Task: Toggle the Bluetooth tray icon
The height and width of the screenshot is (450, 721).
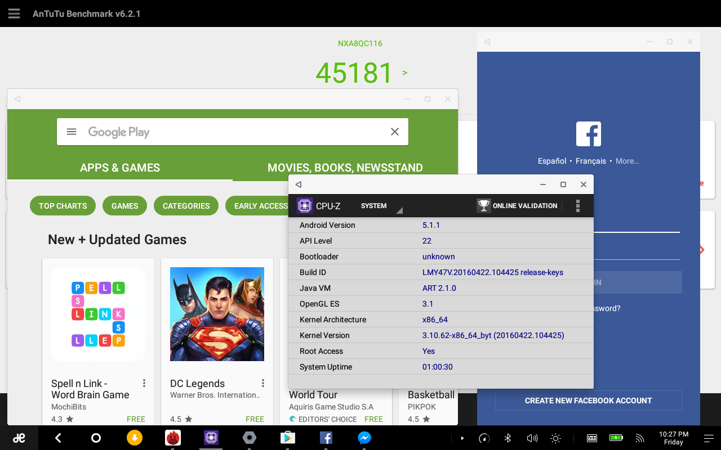Action: (x=507, y=438)
